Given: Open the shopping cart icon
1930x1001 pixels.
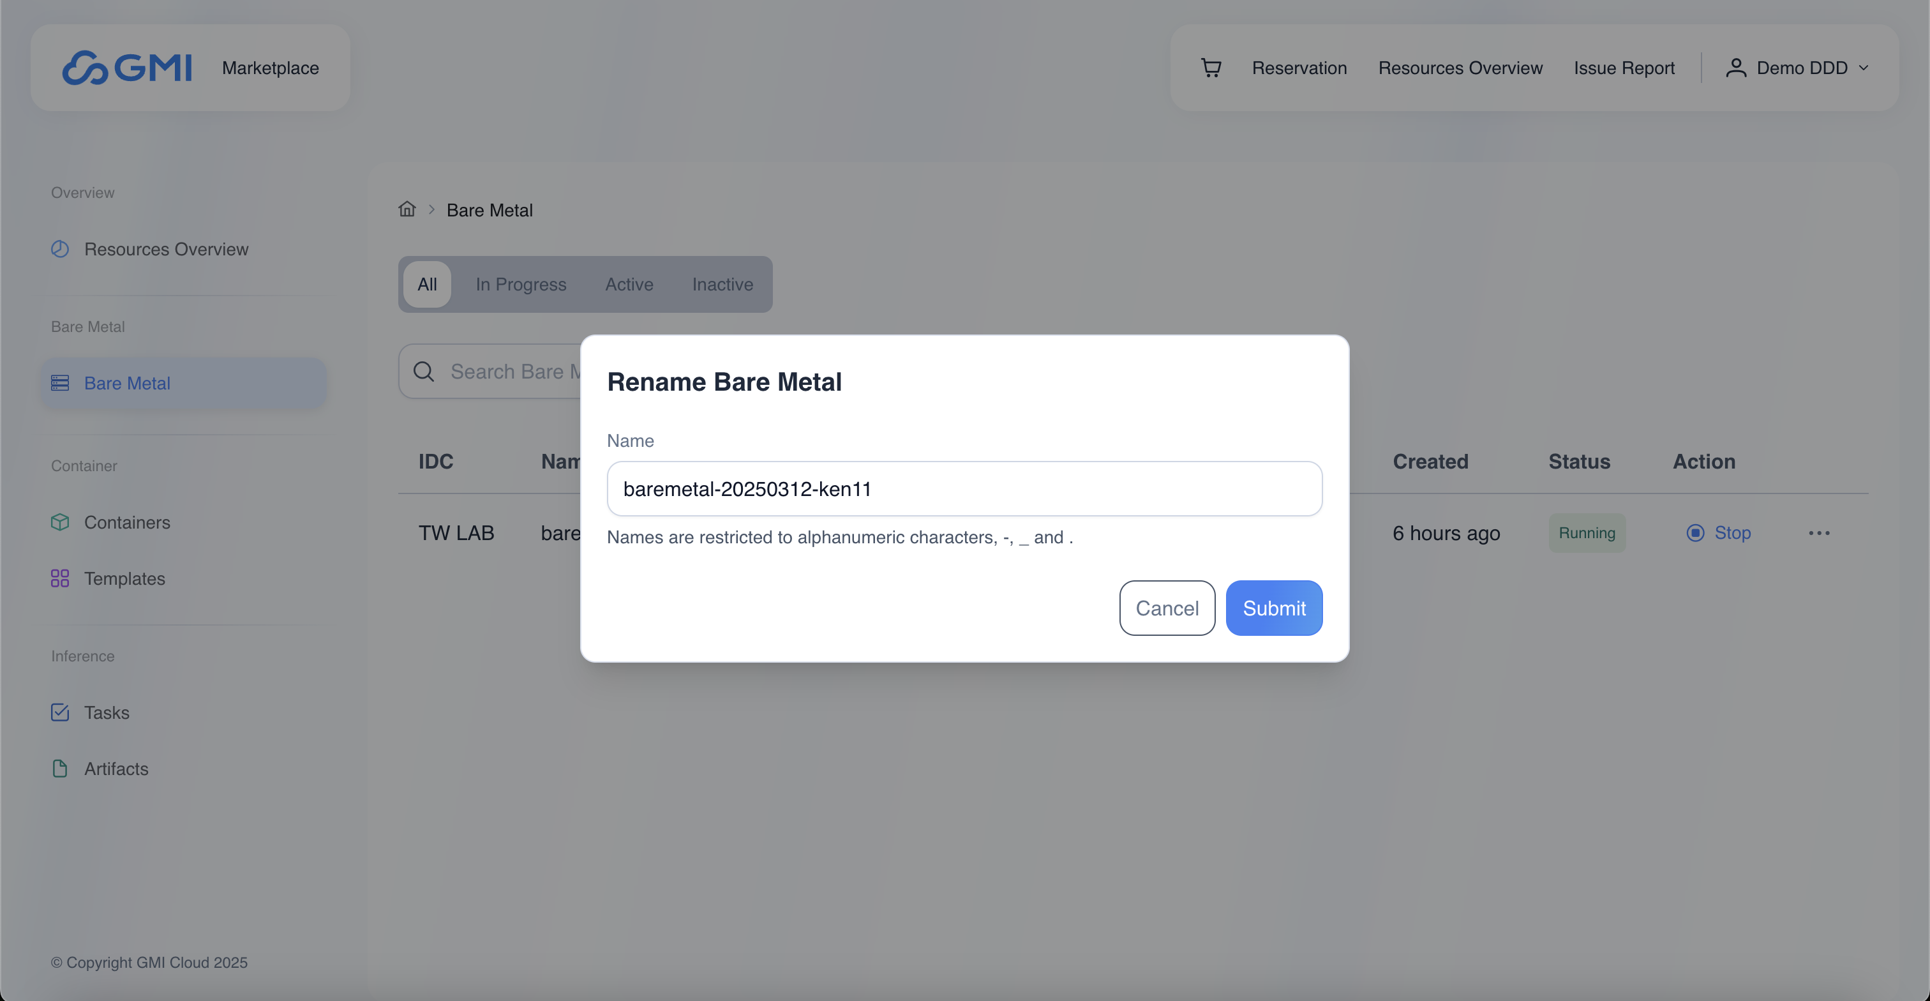Looking at the screenshot, I should coord(1211,68).
